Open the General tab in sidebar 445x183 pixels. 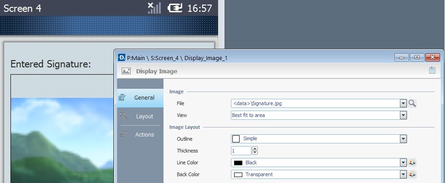[x=140, y=98]
